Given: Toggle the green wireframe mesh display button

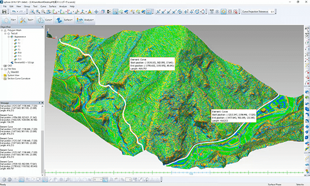Looking at the screenshot, I should [x=121, y=12].
